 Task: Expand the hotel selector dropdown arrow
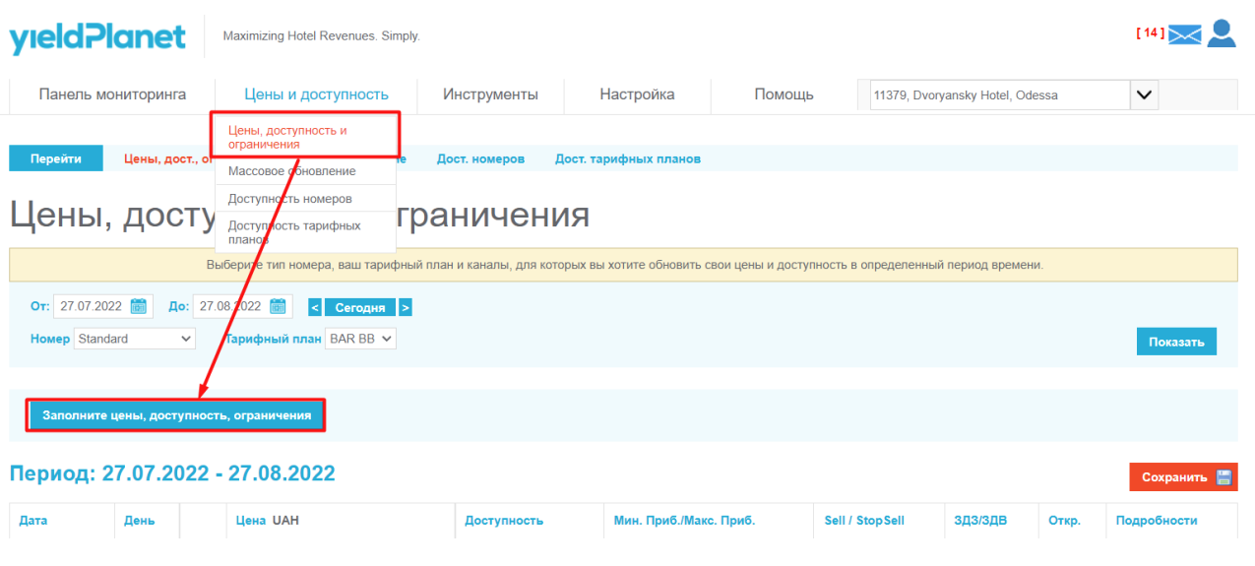(1144, 95)
